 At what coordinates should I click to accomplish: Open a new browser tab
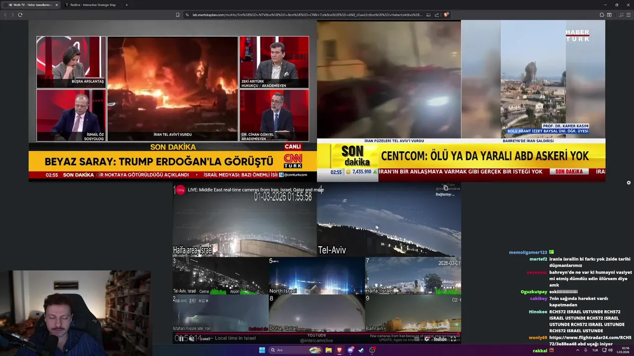point(126,5)
